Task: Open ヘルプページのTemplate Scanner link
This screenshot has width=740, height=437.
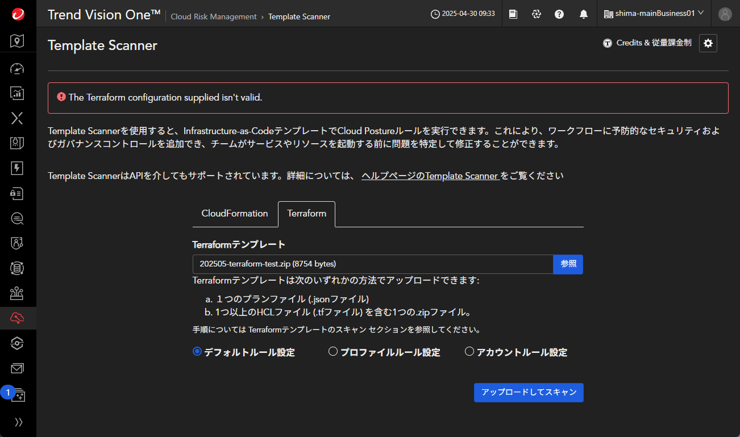Action: pyautogui.click(x=431, y=176)
